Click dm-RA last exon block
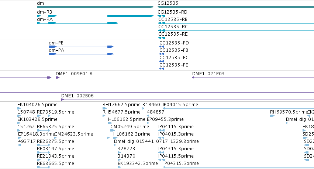This screenshot has height=169, width=314. click(x=113, y=23)
